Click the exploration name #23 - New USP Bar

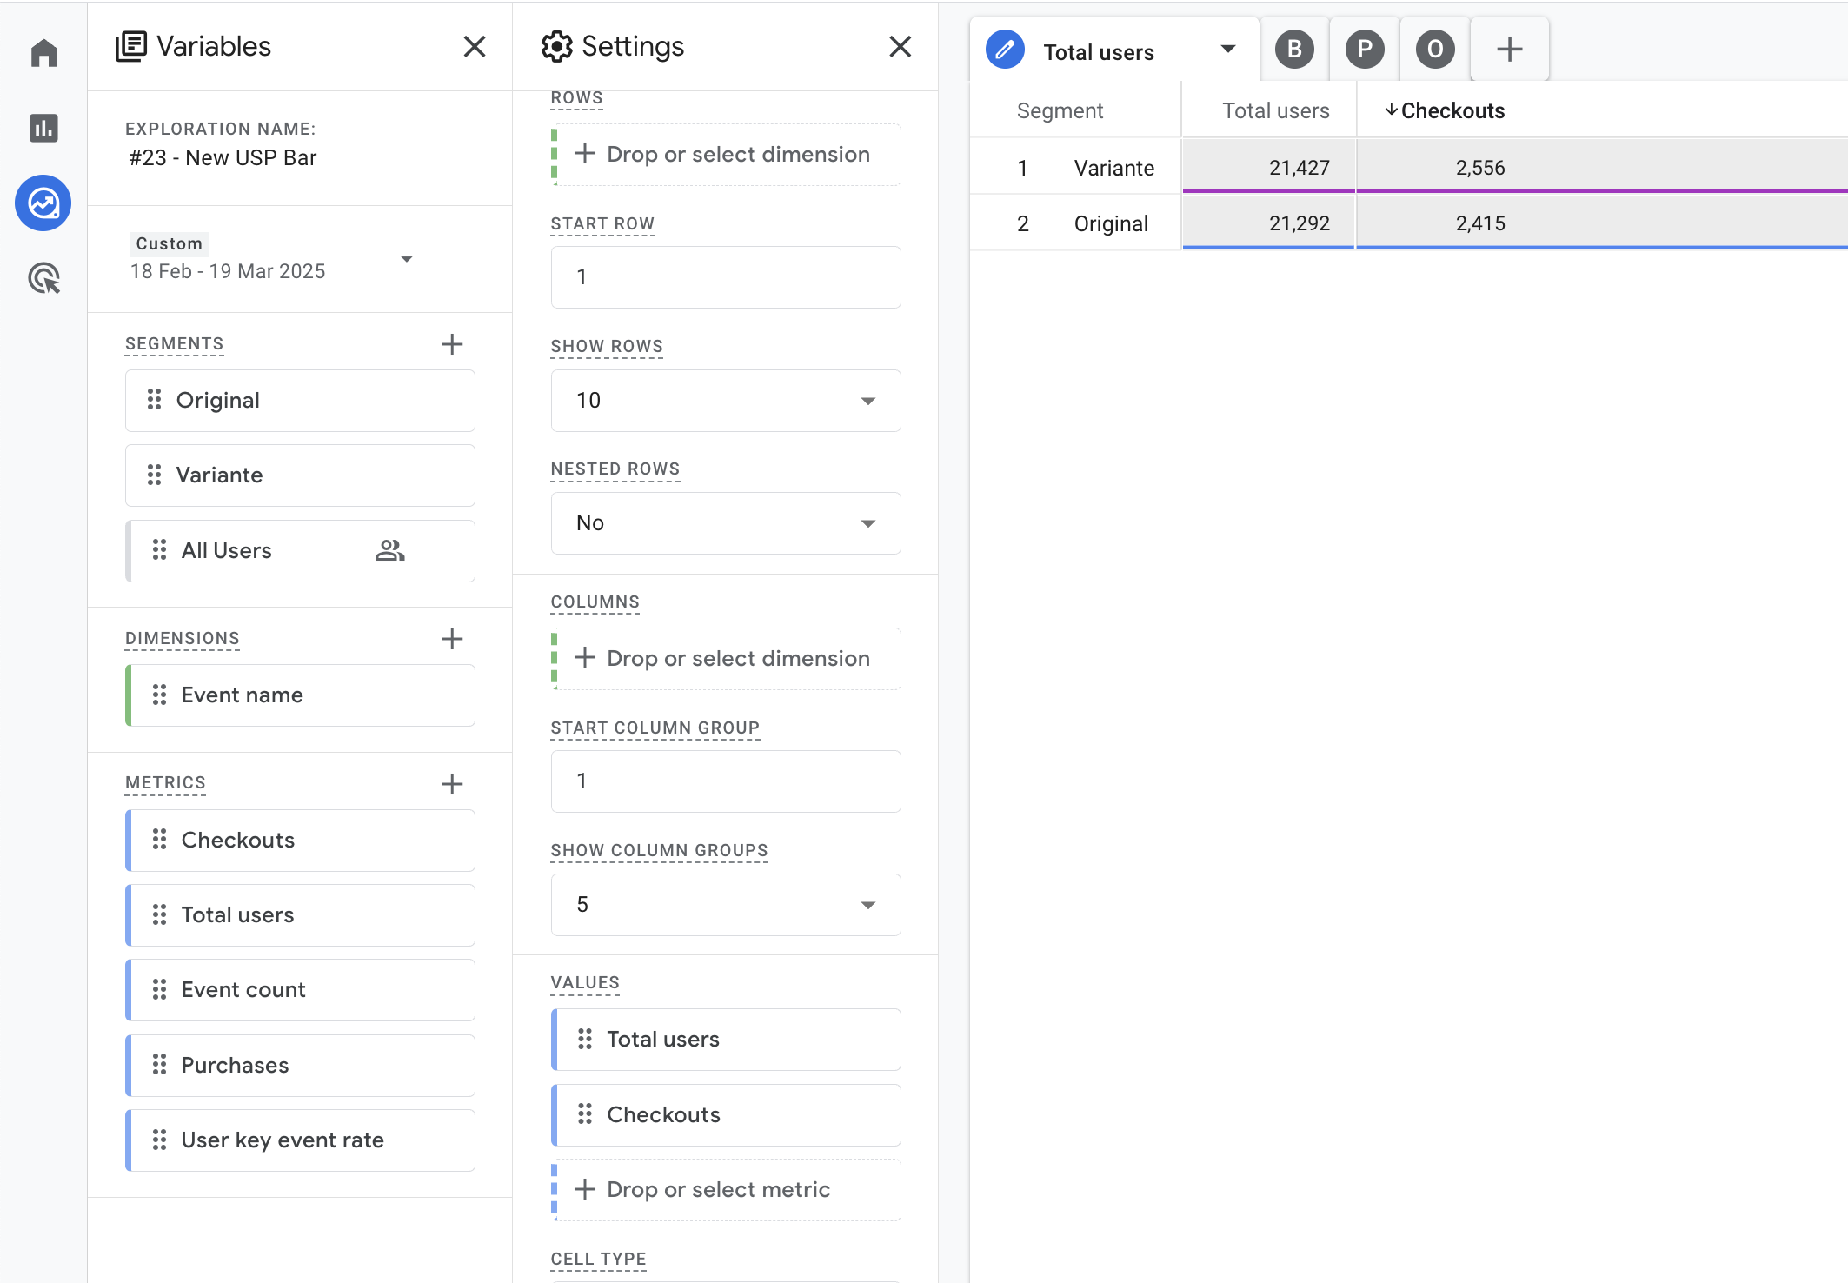223,158
